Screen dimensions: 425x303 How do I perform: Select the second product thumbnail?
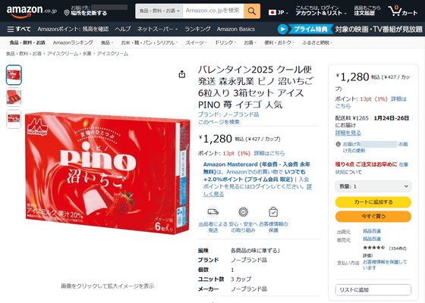[x=14, y=97]
